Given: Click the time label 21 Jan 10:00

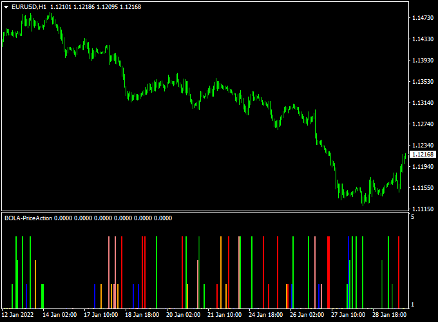Looking at the screenshot, I should click(x=224, y=315).
